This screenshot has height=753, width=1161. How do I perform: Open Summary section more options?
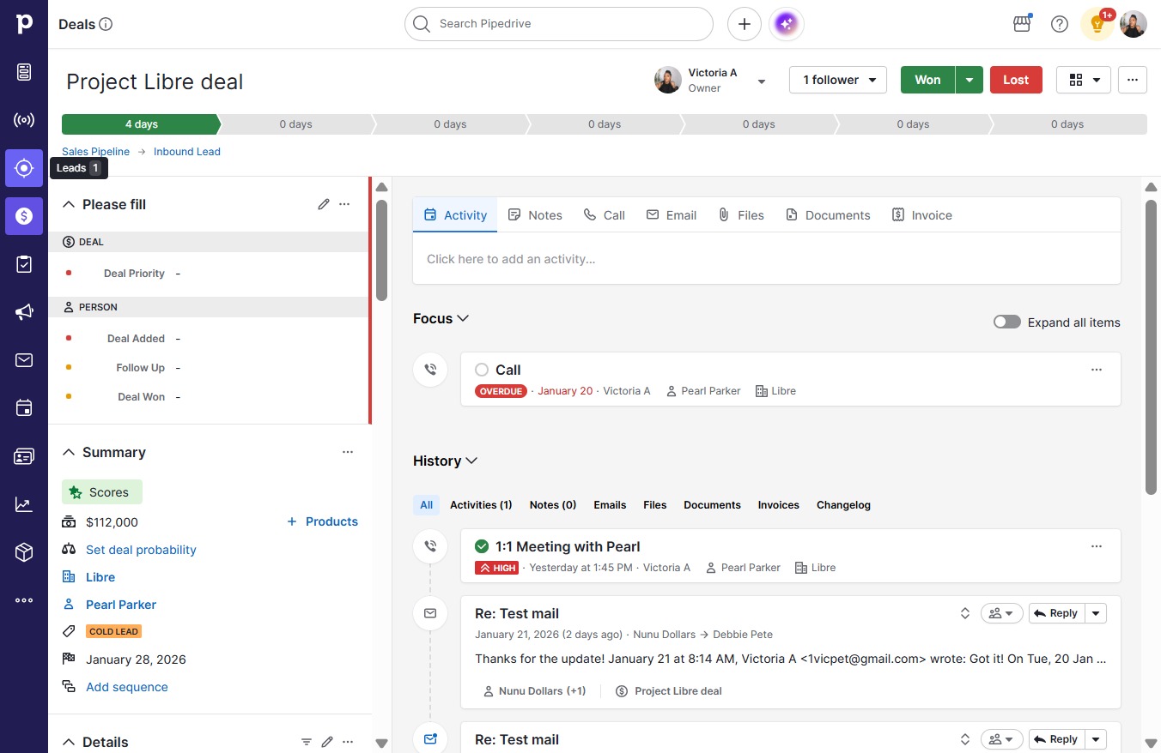tap(348, 452)
